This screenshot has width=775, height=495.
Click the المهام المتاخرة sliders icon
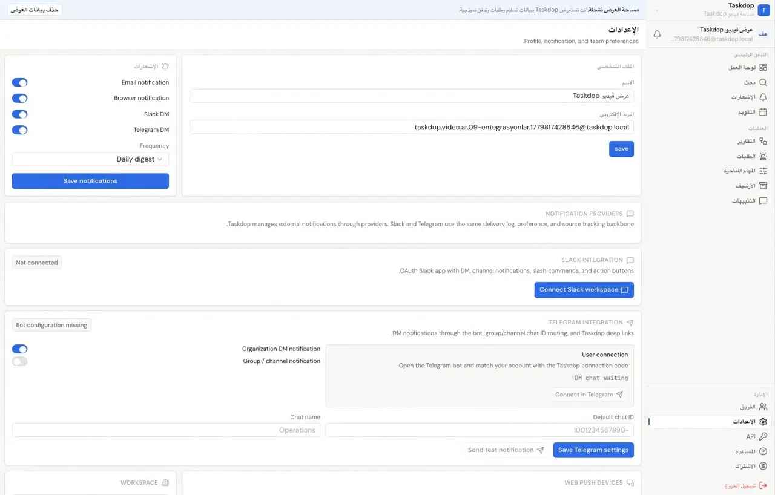click(x=763, y=171)
